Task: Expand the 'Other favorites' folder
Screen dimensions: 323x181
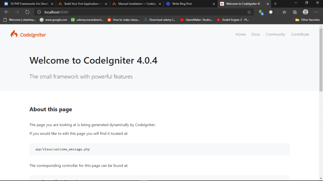Action: pyautogui.click(x=307, y=20)
